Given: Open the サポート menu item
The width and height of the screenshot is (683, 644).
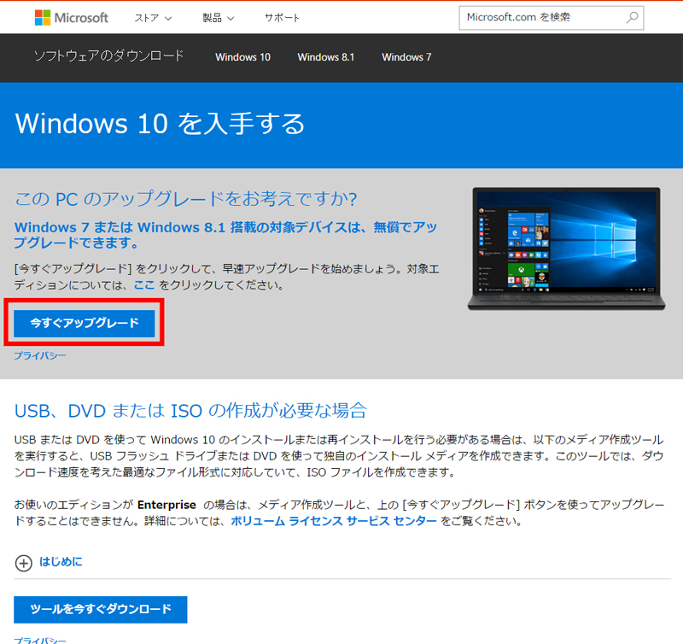Looking at the screenshot, I should click(x=282, y=18).
